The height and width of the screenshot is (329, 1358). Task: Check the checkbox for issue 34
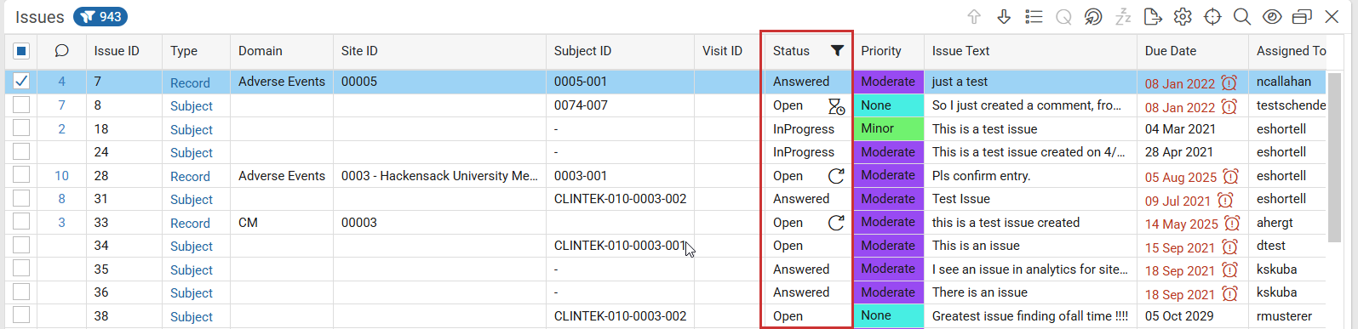[21, 246]
